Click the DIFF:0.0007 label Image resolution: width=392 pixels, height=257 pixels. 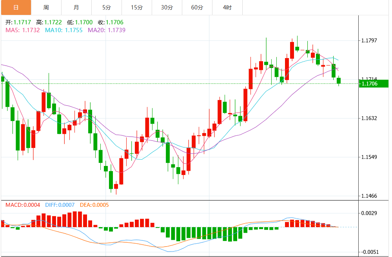coord(60,205)
